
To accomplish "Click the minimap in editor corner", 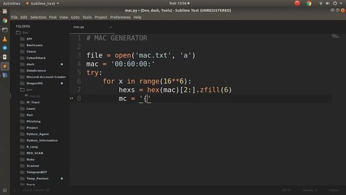I will tap(336, 36).
